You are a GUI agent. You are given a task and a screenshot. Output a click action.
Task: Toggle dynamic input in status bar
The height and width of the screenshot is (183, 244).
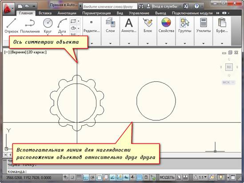[126, 177]
